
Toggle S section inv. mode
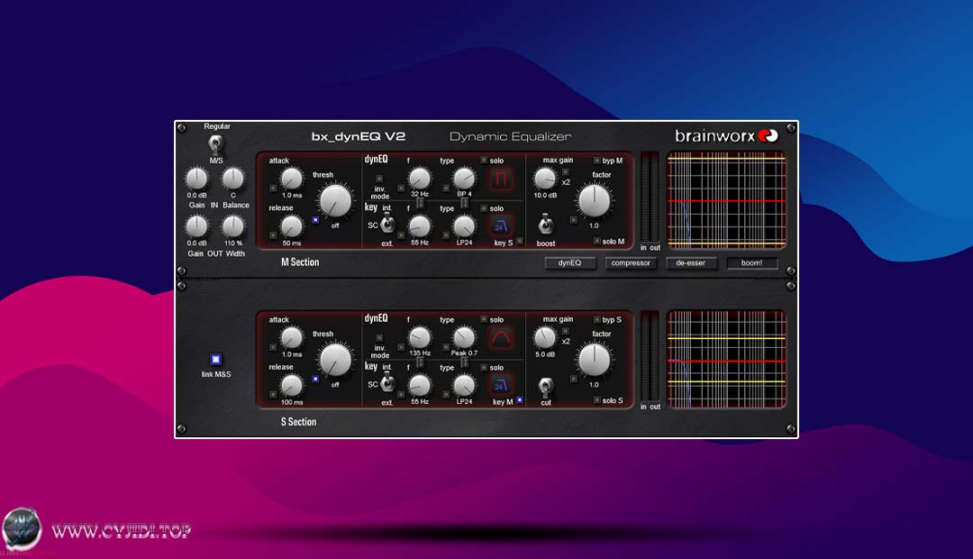coord(380,338)
